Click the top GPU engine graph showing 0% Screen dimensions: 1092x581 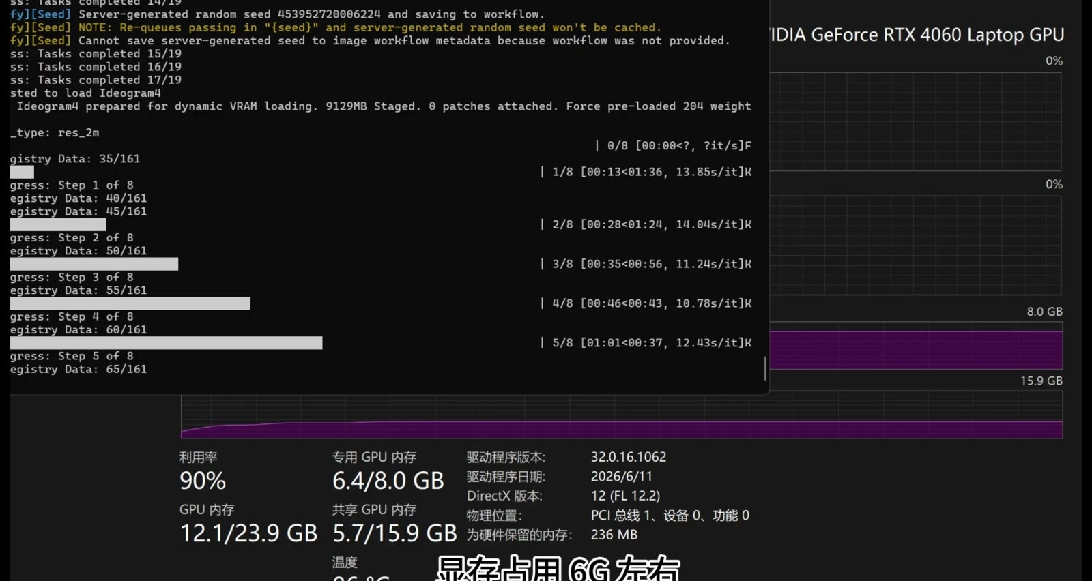916,121
